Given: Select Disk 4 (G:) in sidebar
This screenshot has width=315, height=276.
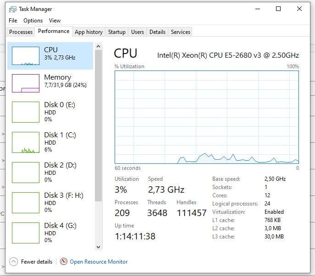Looking at the screenshot, I should 59,233.
